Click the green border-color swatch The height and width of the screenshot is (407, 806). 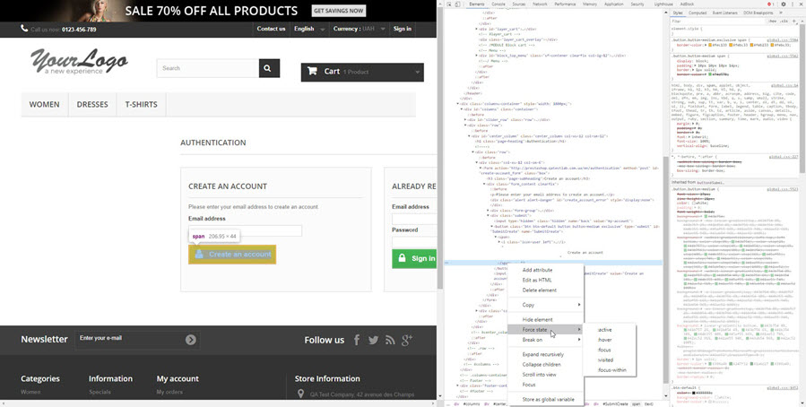click(x=710, y=74)
